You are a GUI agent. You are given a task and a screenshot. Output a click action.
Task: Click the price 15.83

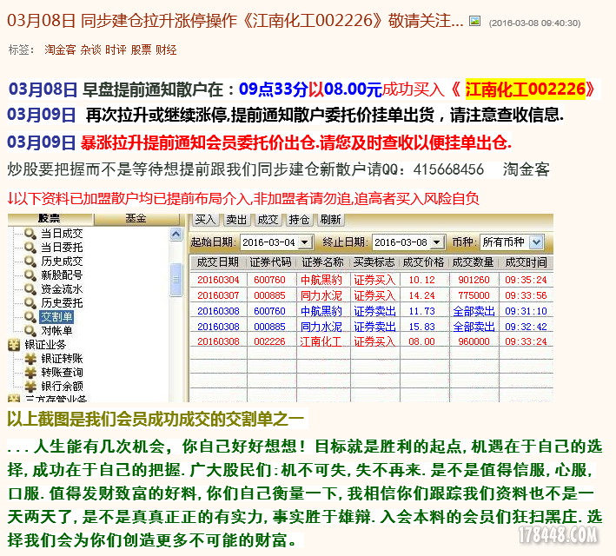click(422, 327)
